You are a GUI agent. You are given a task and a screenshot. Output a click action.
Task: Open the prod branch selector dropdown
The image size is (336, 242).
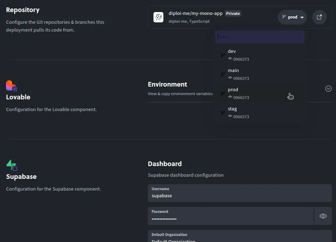pyautogui.click(x=292, y=17)
